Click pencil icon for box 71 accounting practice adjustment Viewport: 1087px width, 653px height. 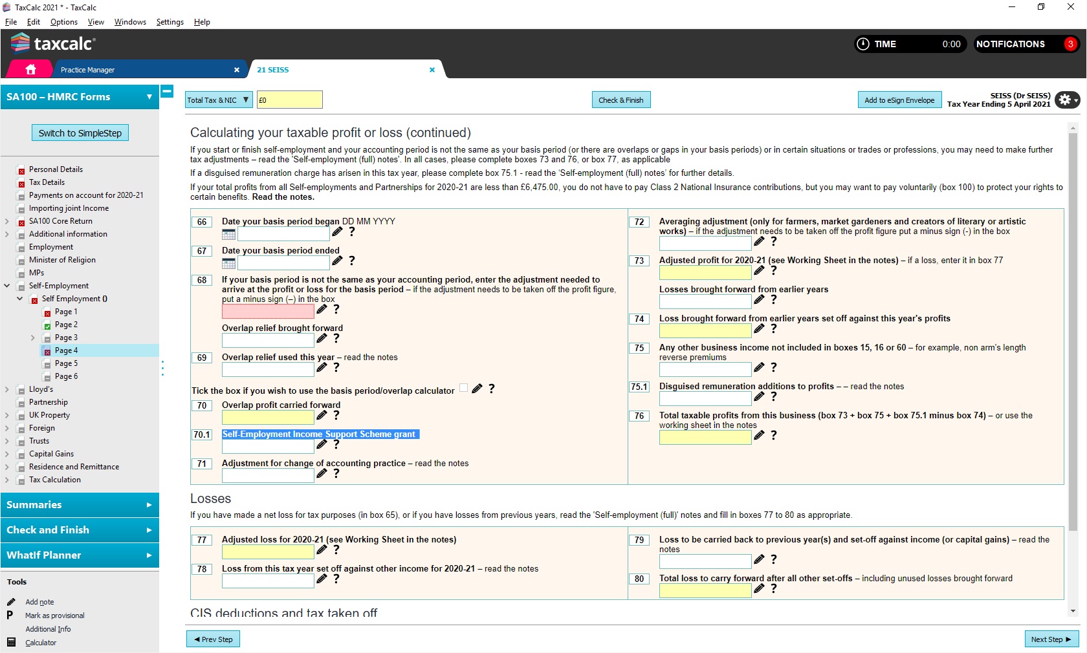(322, 473)
